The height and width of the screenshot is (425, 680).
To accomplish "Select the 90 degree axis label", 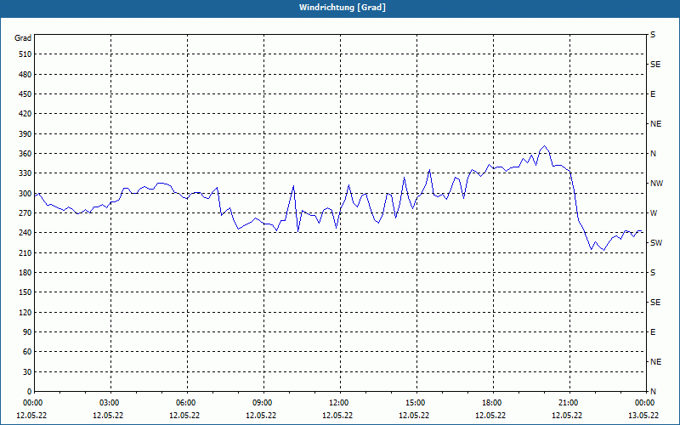I will (x=27, y=332).
